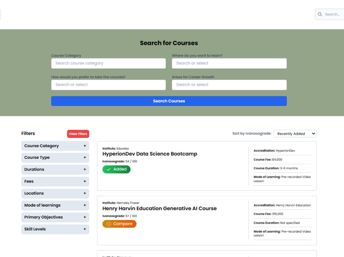Click the Filters heading

pos(28,133)
